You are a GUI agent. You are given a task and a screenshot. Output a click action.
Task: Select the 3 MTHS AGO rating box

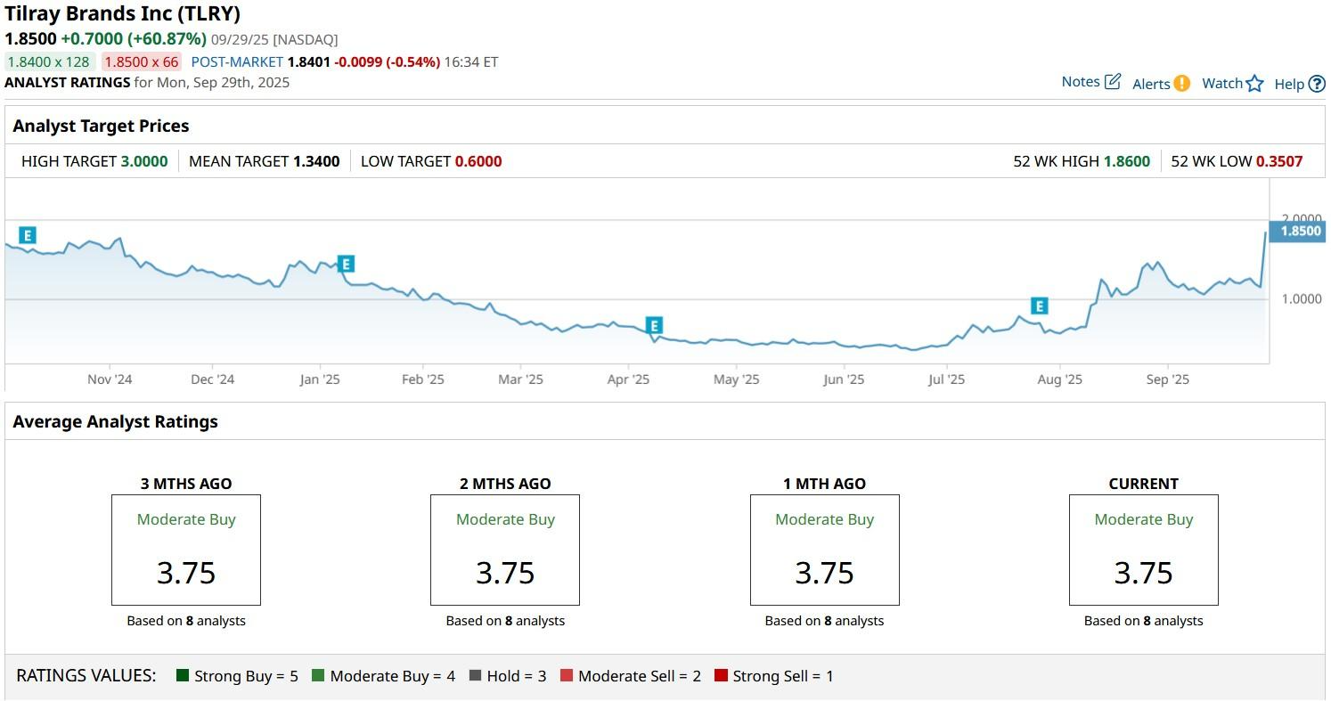(x=186, y=550)
